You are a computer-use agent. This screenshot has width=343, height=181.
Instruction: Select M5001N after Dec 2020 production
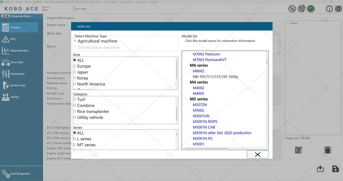pyautogui.click(x=222, y=133)
